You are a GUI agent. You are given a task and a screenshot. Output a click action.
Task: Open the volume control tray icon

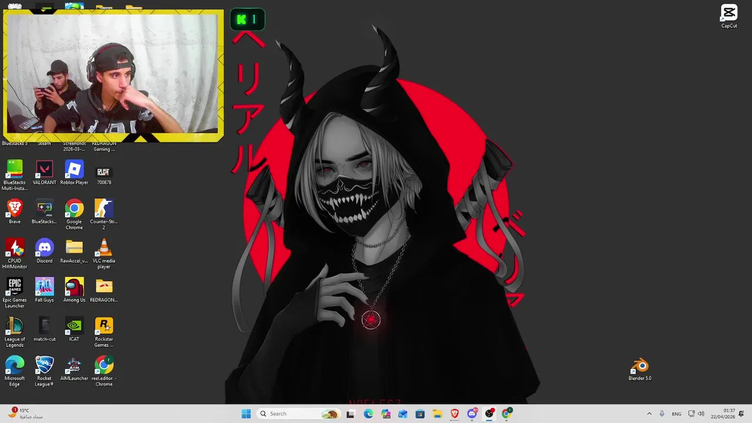tap(701, 414)
